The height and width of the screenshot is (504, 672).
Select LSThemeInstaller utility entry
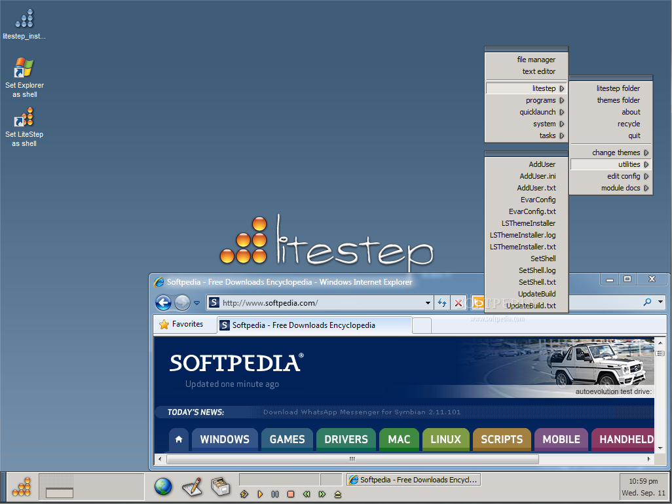(x=527, y=223)
